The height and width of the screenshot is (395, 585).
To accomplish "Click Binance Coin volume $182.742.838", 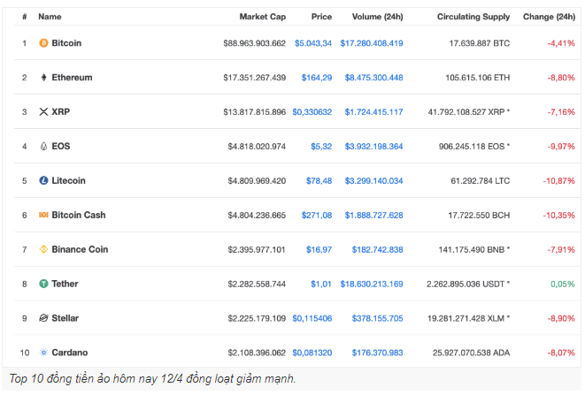I will (x=377, y=249).
